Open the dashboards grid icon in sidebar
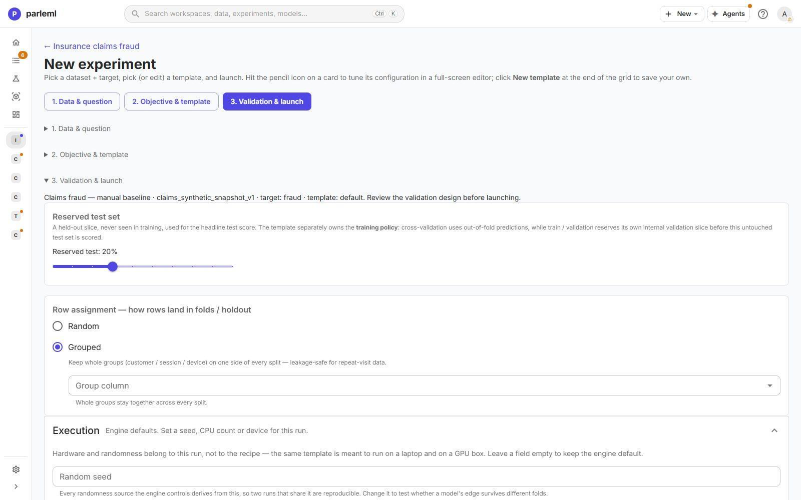The image size is (801, 500). pyautogui.click(x=16, y=114)
